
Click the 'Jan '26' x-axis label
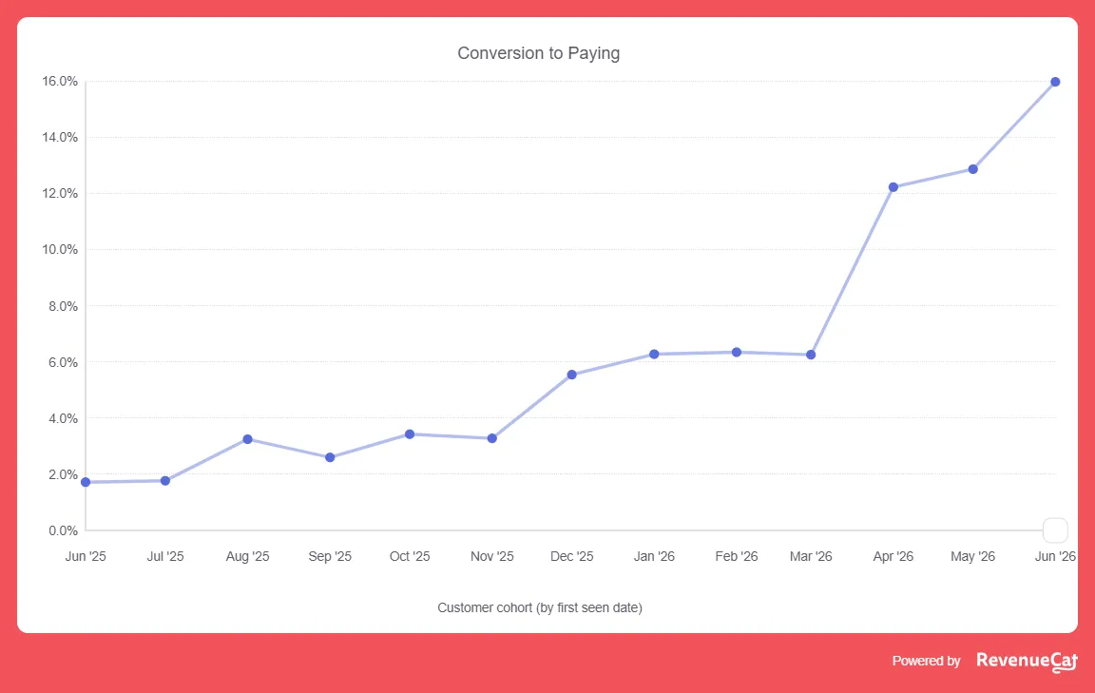[654, 557]
